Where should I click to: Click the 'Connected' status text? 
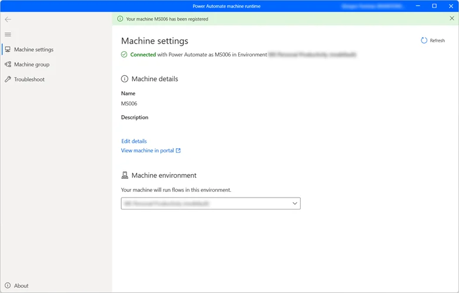coord(143,55)
